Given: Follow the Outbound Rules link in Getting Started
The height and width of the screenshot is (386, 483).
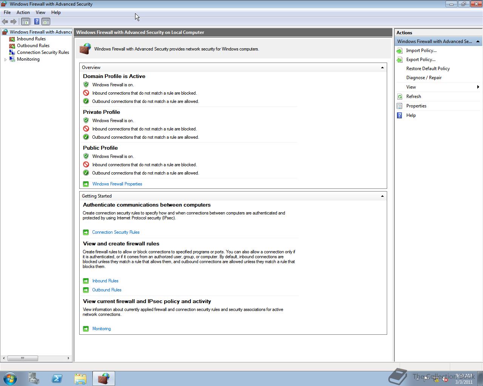Looking at the screenshot, I should [x=107, y=290].
